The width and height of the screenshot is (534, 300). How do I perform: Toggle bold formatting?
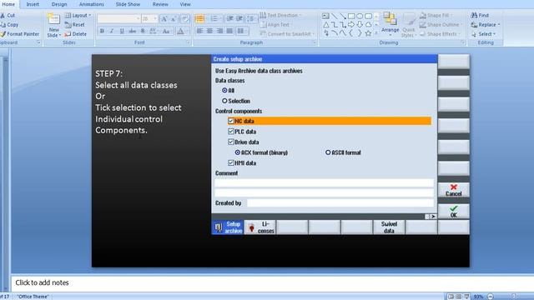point(102,32)
